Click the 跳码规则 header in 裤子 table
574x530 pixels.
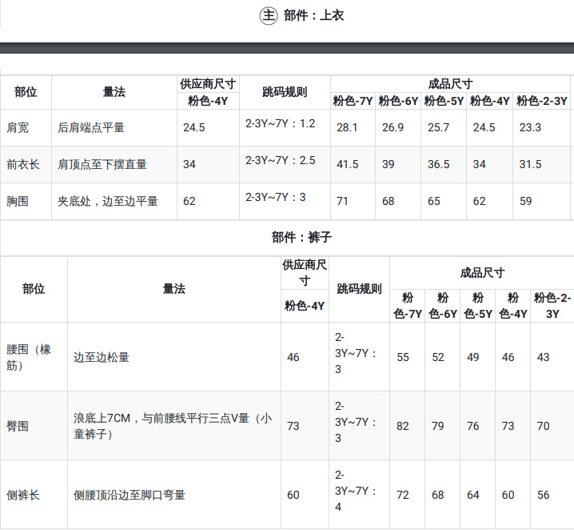click(x=359, y=289)
